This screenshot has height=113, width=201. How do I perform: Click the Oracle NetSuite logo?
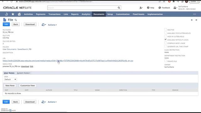[x=17, y=8]
